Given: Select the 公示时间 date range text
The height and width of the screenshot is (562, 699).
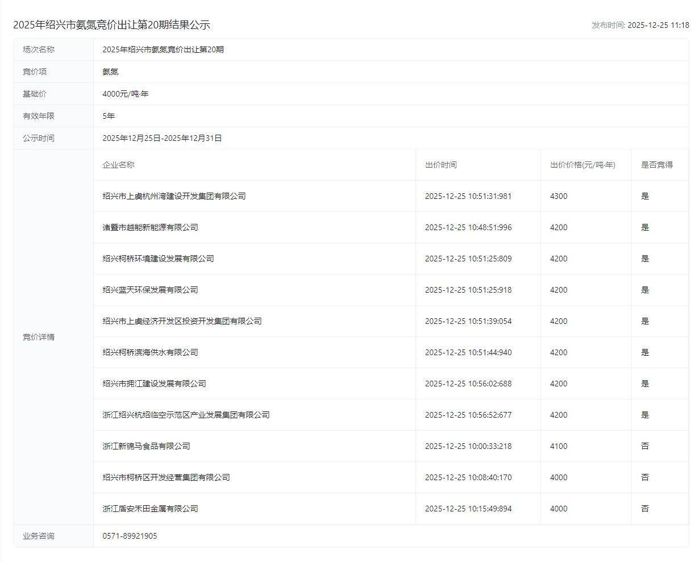Looking at the screenshot, I should pos(162,138).
